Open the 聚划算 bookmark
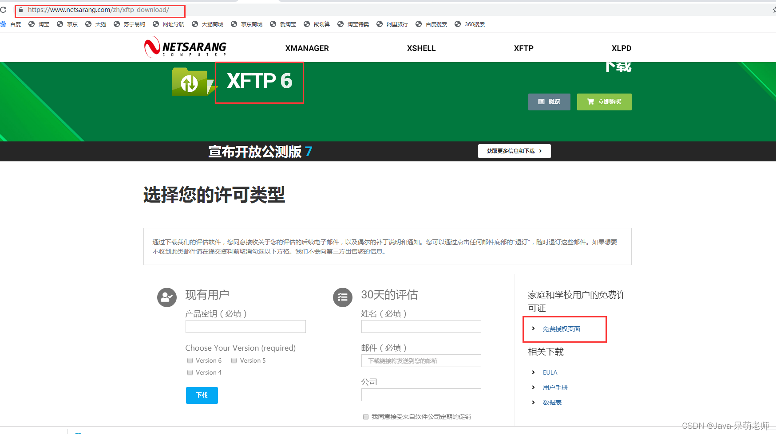776x434 pixels. point(317,24)
